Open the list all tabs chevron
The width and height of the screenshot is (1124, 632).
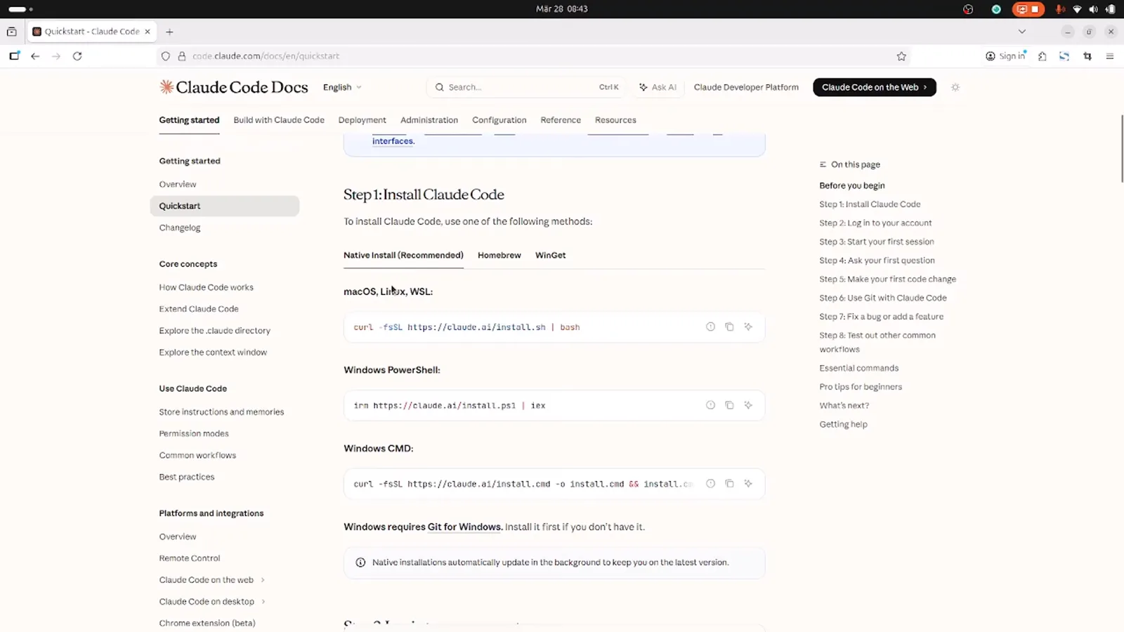tap(1022, 32)
